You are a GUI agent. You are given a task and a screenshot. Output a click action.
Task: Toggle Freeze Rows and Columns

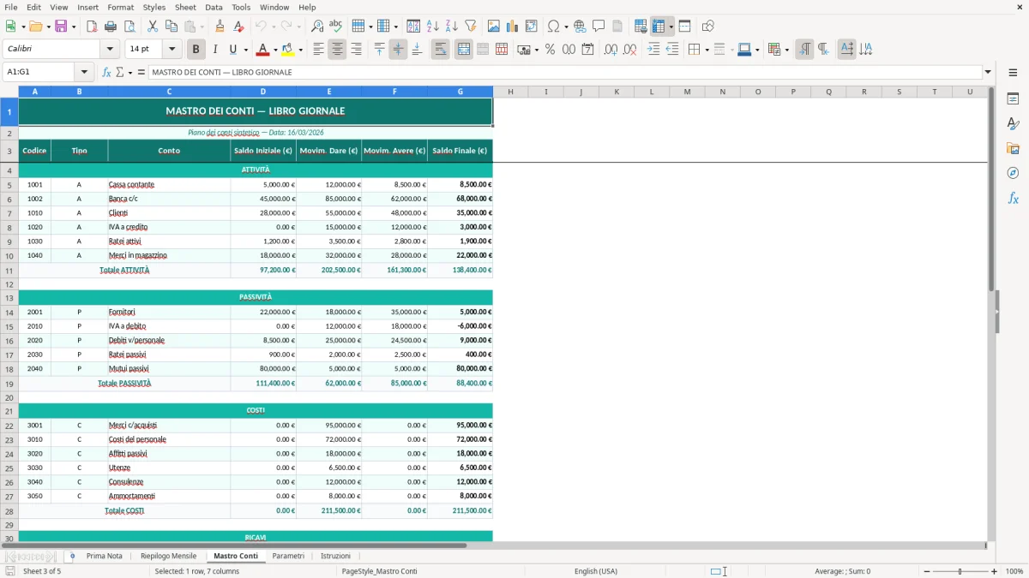(659, 27)
